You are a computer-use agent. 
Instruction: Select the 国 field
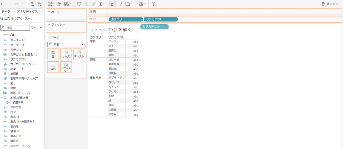12,83
